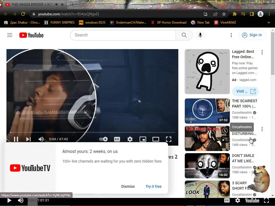This screenshot has height=206, width=275.
Task: Open the outer bottom player settings gear
Action: (237, 200)
